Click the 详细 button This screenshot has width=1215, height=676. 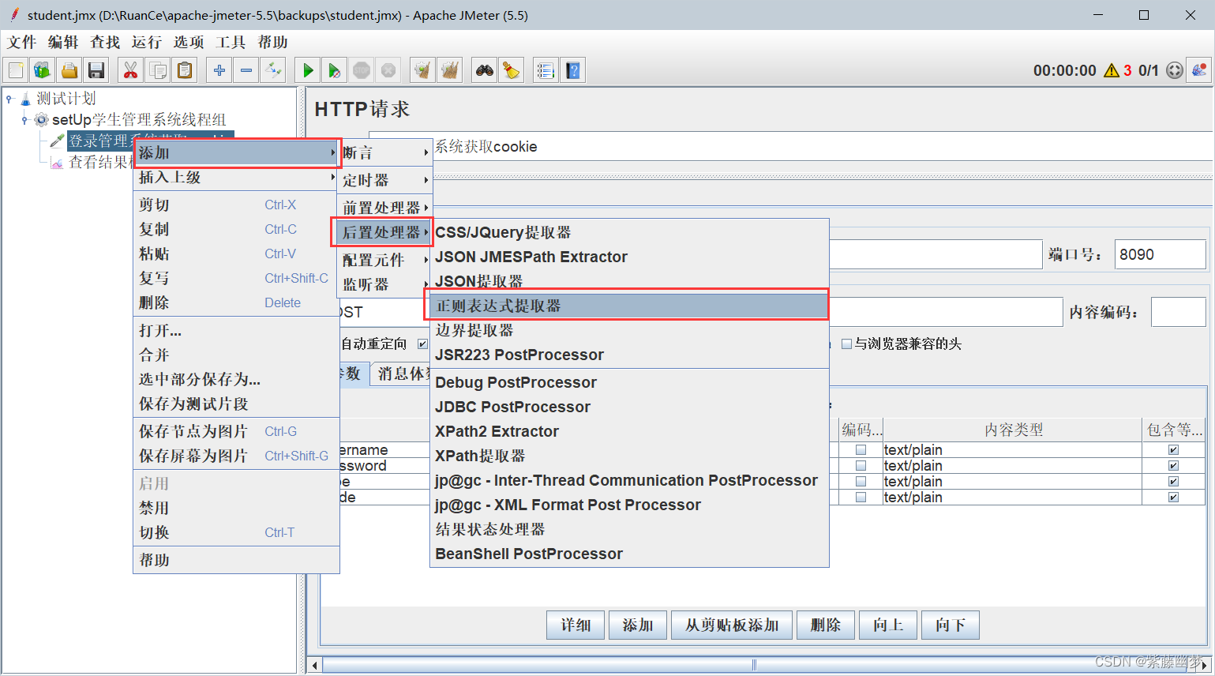click(576, 625)
